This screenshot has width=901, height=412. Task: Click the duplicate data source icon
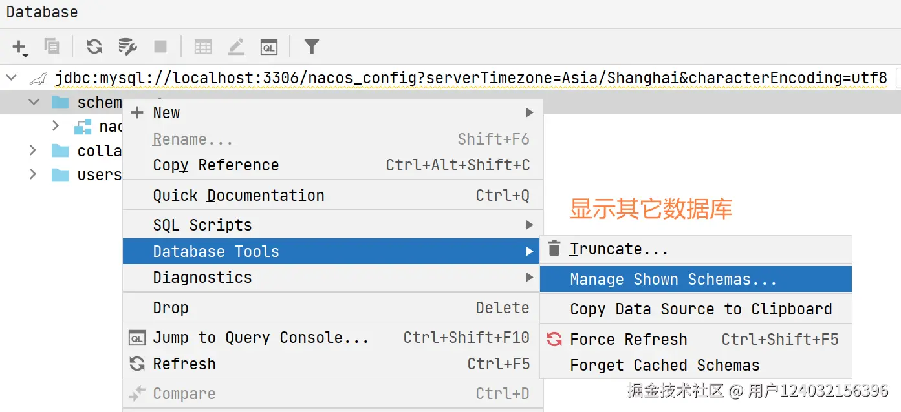(52, 46)
